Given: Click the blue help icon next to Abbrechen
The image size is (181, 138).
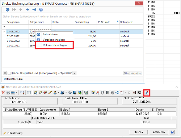Looking at the screenshot, I should click(x=172, y=132).
